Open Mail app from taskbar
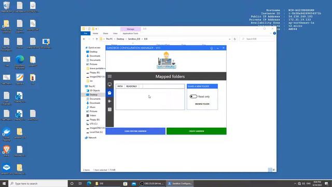332x187 pixels. (x=134, y=183)
